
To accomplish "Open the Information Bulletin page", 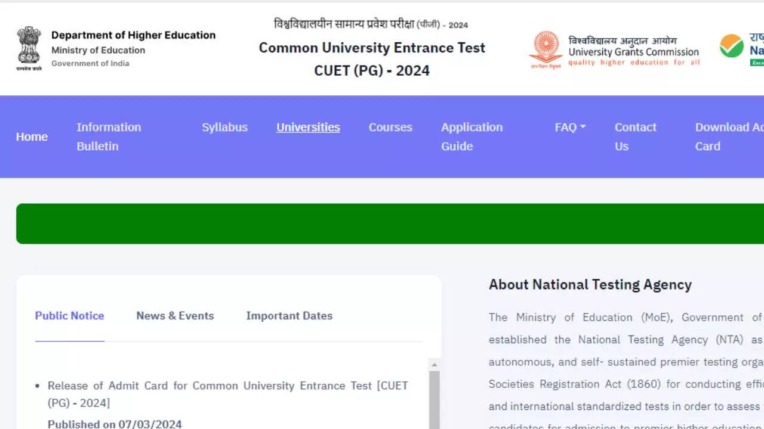I will click(109, 136).
